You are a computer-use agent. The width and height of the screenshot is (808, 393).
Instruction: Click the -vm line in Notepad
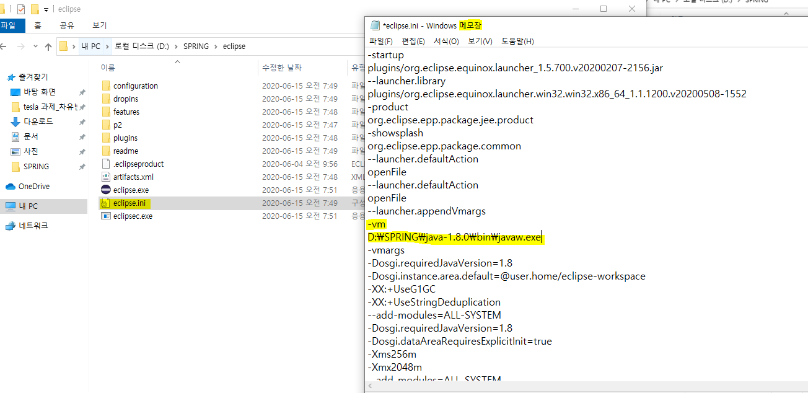(x=377, y=224)
